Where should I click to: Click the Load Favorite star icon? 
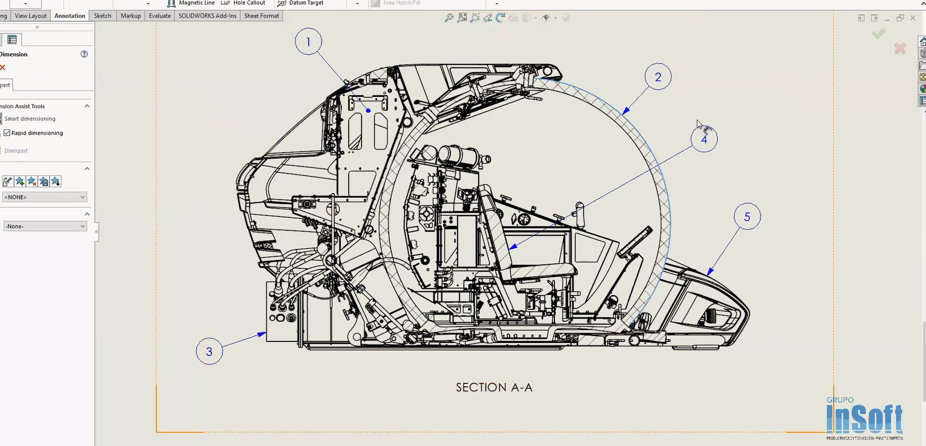click(55, 181)
